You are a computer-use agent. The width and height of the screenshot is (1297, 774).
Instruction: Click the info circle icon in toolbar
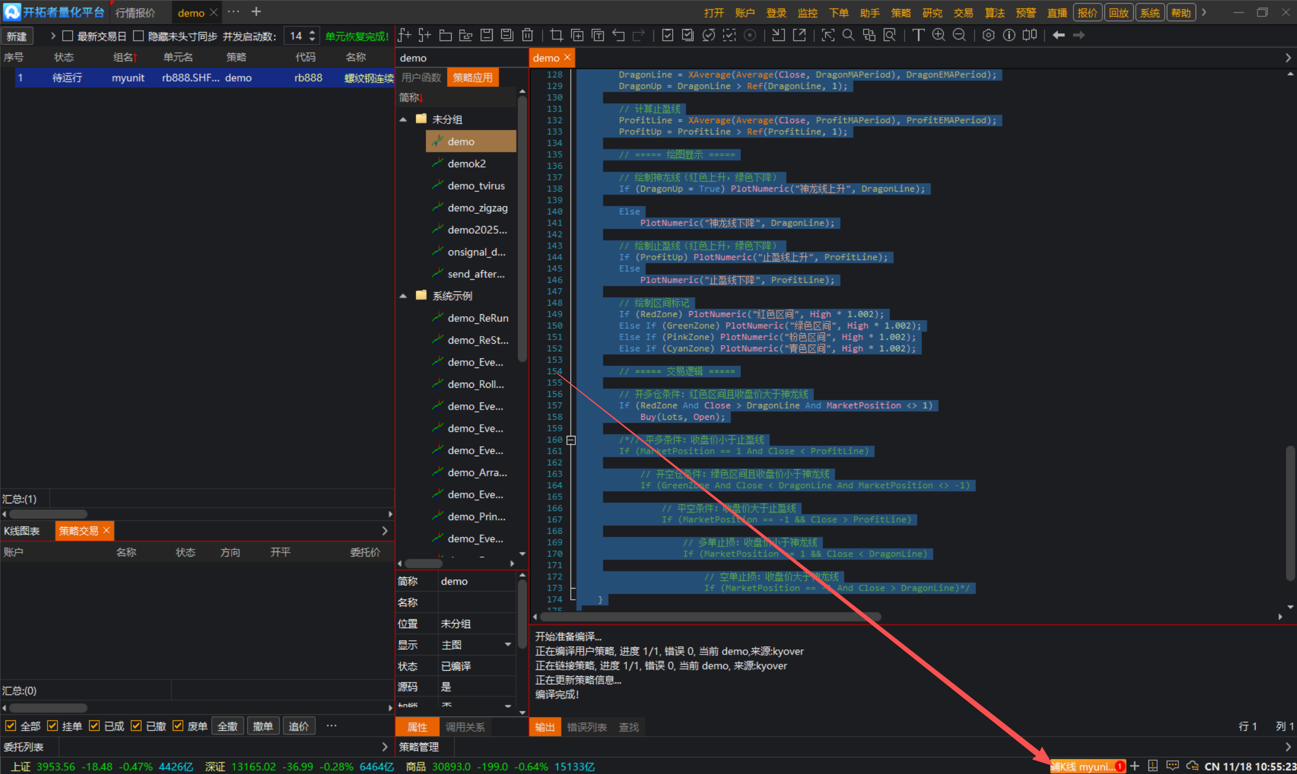[1009, 35]
